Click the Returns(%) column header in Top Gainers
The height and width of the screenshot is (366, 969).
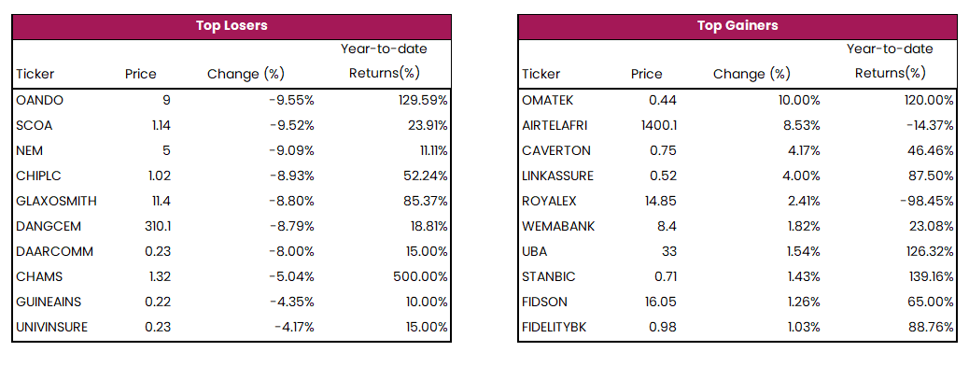(891, 74)
